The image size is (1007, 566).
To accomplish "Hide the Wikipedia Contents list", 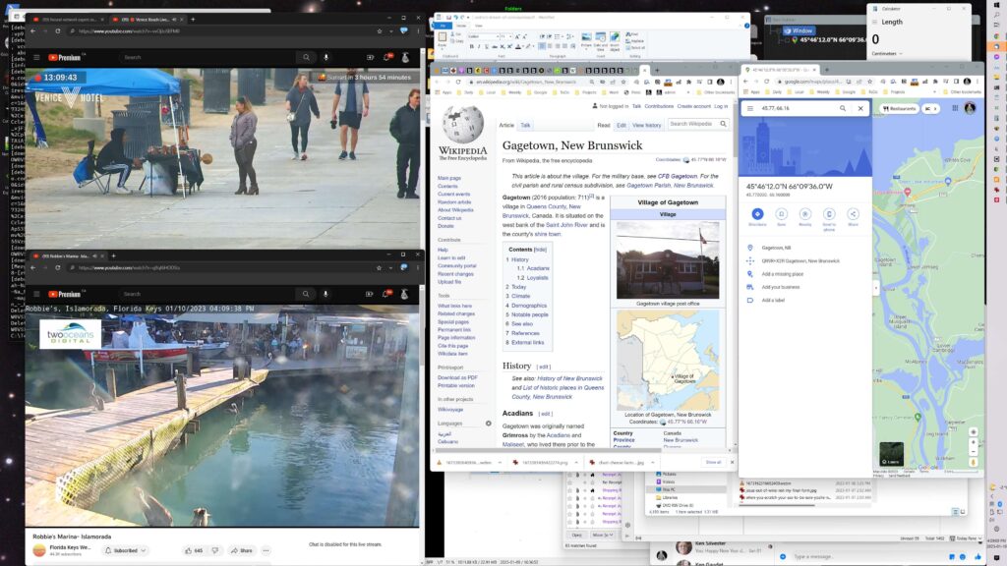I will click(541, 250).
